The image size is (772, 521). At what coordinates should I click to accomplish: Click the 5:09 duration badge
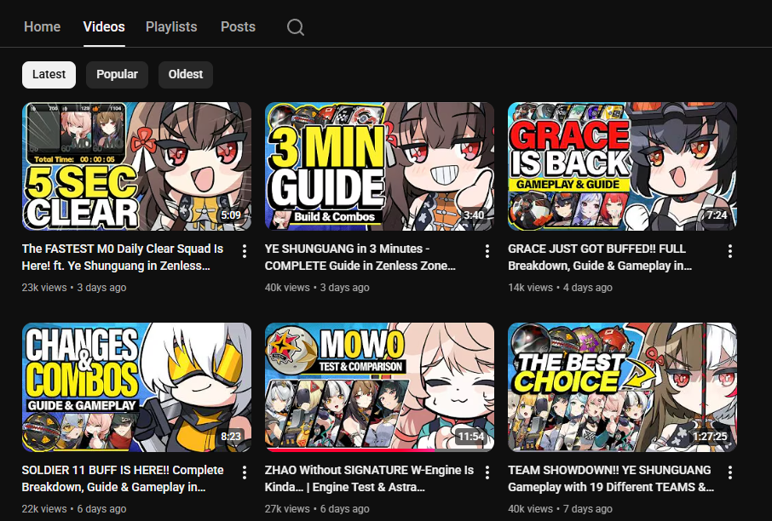[230, 215]
